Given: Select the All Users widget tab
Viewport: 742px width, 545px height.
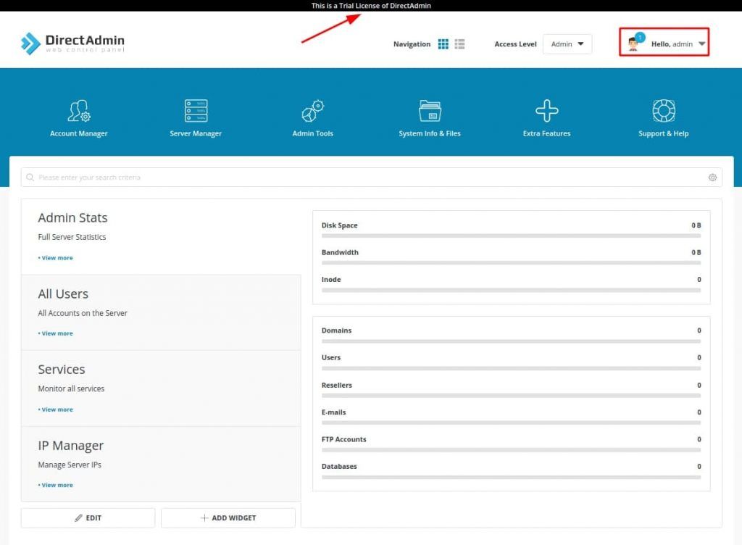Looking at the screenshot, I should coord(161,312).
